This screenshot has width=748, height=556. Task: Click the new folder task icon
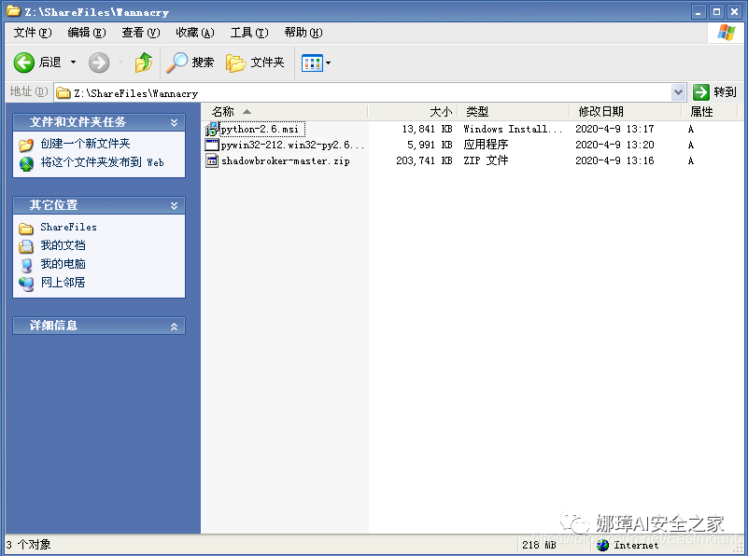pos(26,145)
